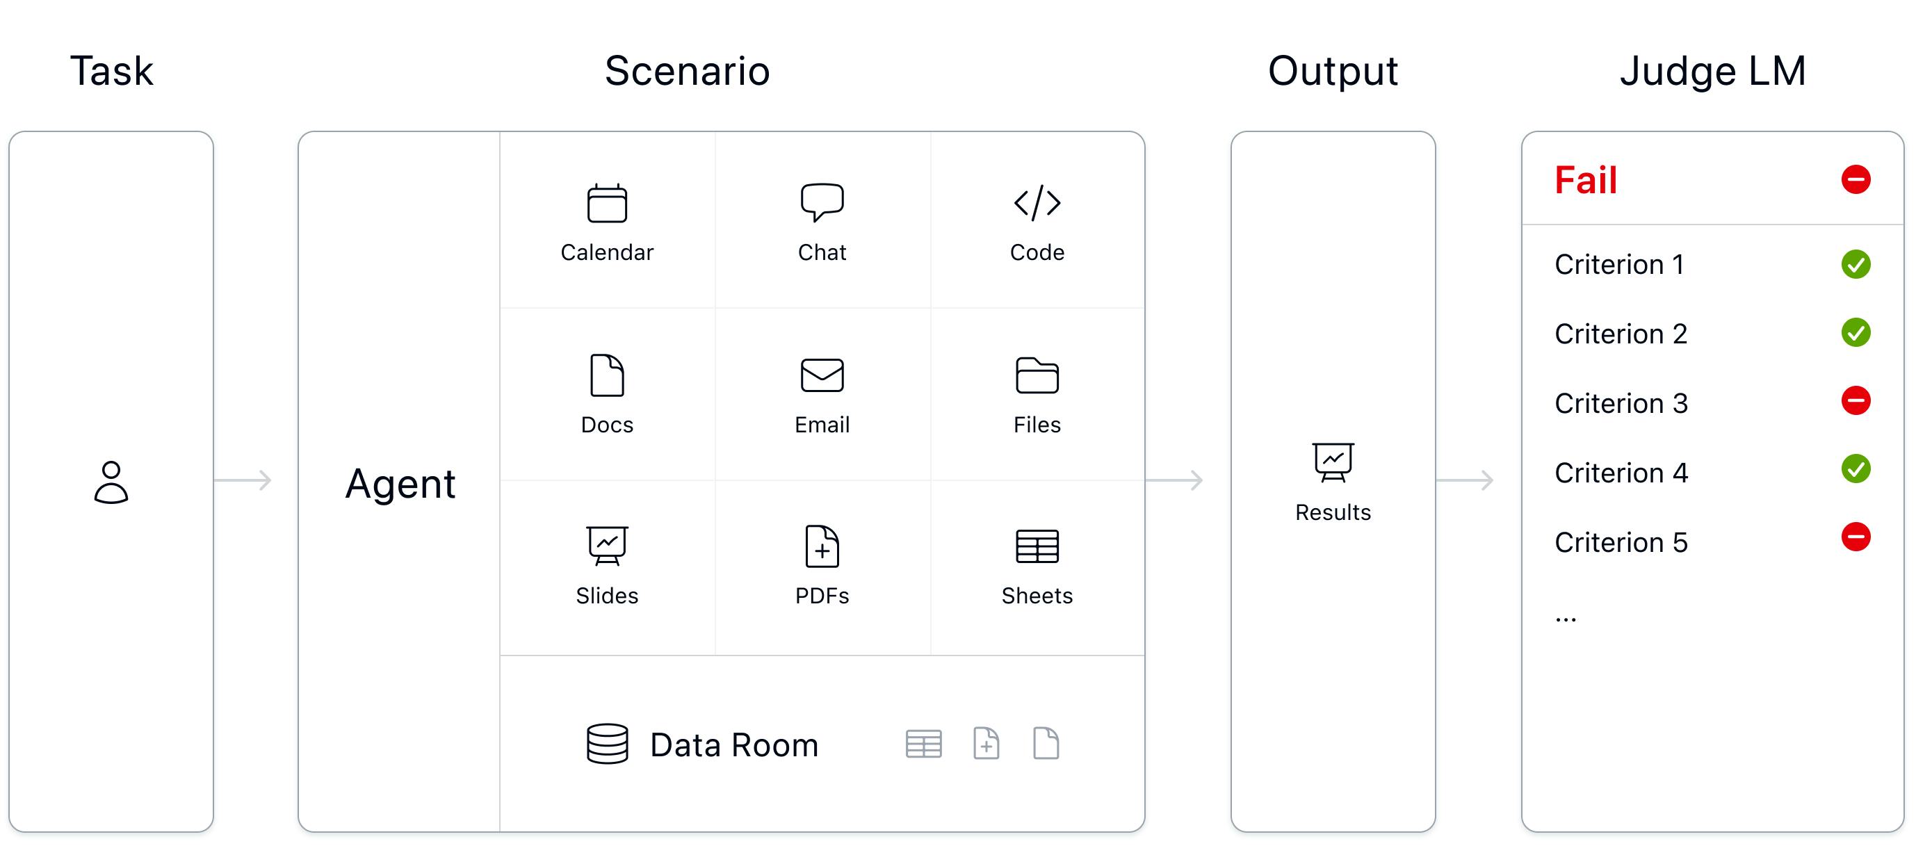Click the Calendar icon in the Scenario grid
Viewport: 1916px width, 855px height.
(607, 203)
